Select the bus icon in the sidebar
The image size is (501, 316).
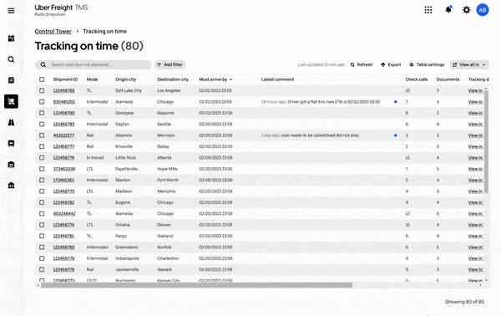tap(11, 143)
